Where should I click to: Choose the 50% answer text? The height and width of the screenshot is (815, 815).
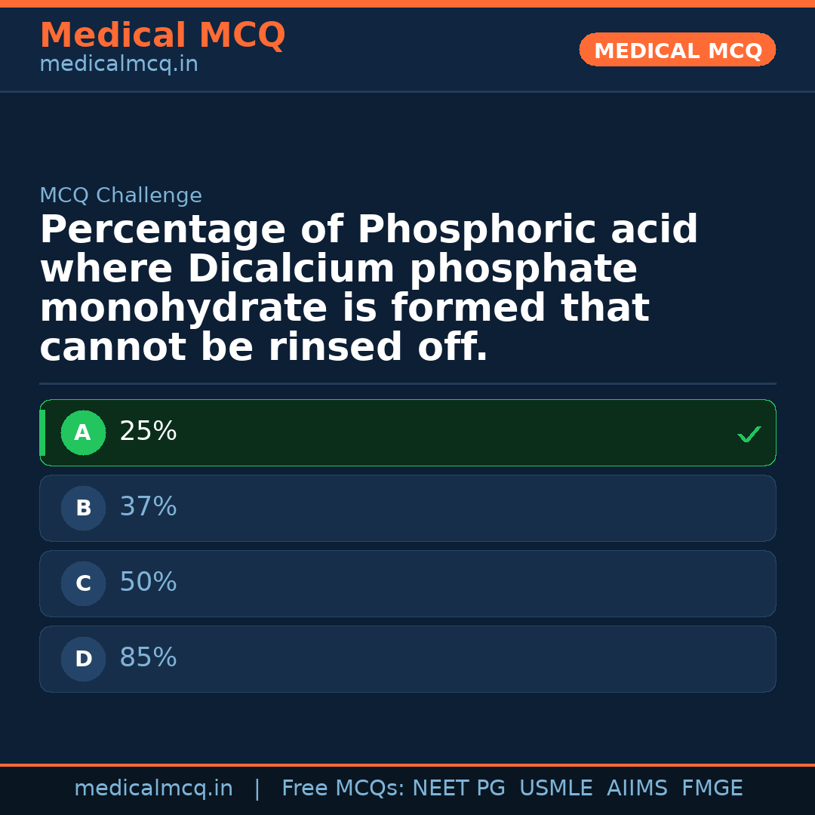point(148,583)
